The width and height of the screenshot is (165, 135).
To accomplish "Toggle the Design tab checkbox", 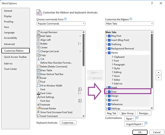I will point(109,96).
